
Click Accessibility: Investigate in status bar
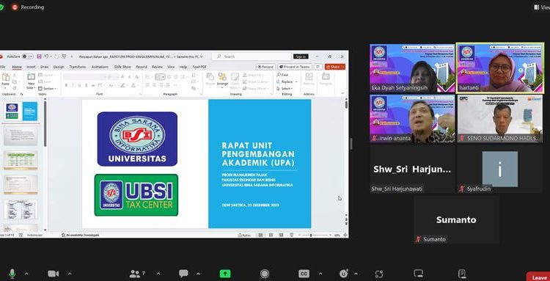click(x=81, y=235)
